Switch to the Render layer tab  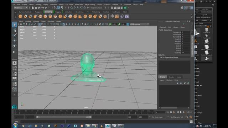click(x=171, y=77)
